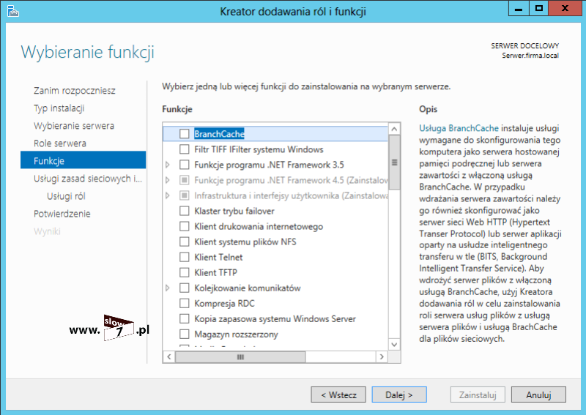Check the Klient Telnet feature
This screenshot has height=415, width=586.
pos(185,257)
